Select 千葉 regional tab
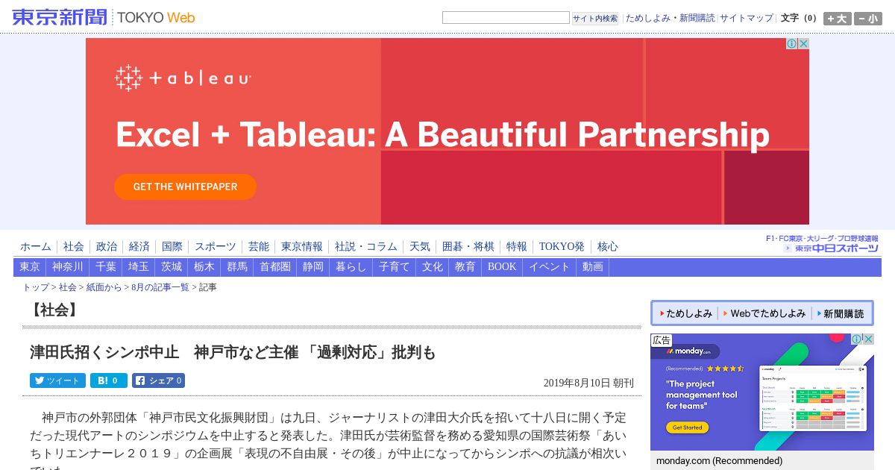This screenshot has height=470, width=895. click(x=106, y=267)
